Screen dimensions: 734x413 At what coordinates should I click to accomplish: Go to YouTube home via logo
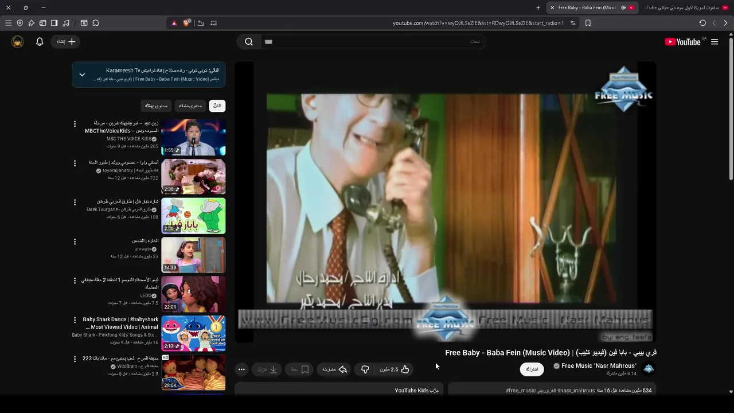tap(682, 42)
